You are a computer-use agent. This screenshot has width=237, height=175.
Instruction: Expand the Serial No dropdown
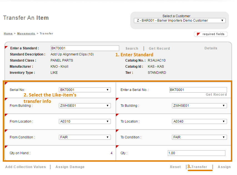[x=85, y=90]
